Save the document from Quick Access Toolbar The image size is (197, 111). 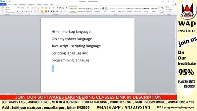pos(4,1)
